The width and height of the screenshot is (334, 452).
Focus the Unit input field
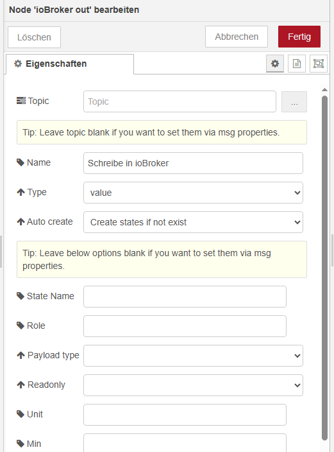pos(185,415)
